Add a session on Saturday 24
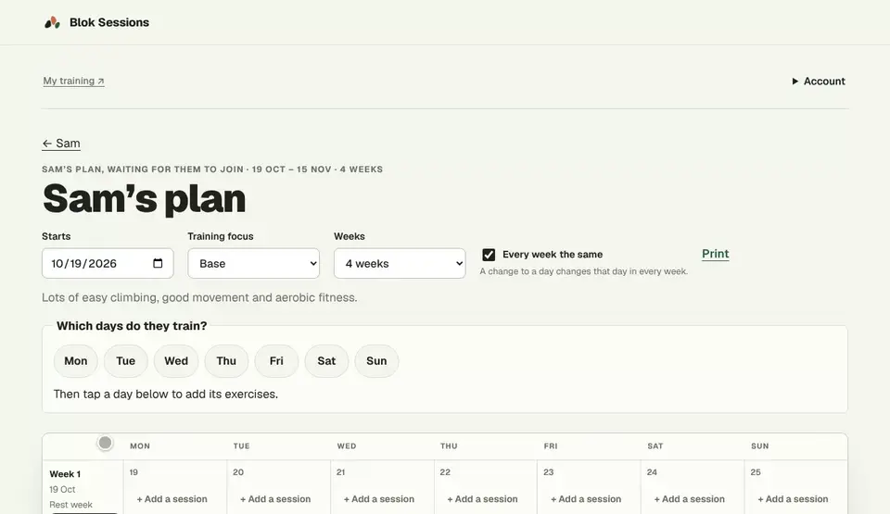 click(690, 499)
